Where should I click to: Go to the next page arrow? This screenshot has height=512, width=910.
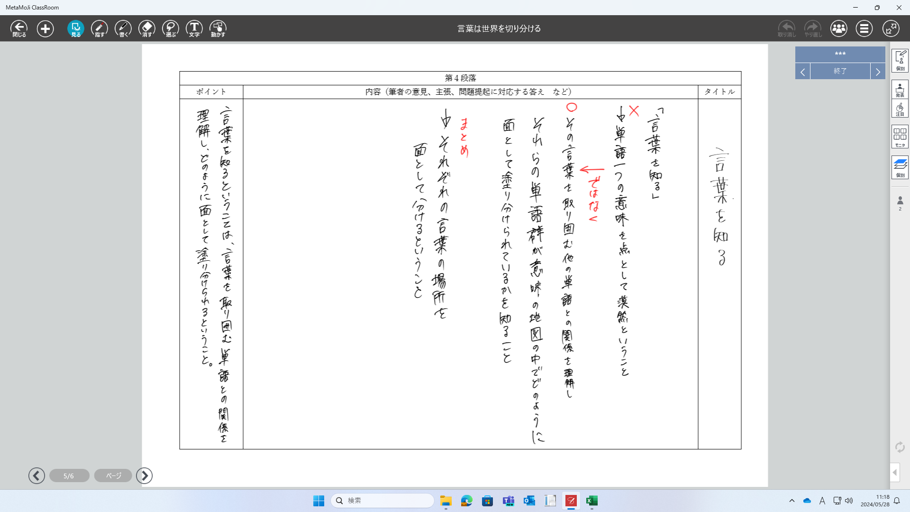(145, 475)
